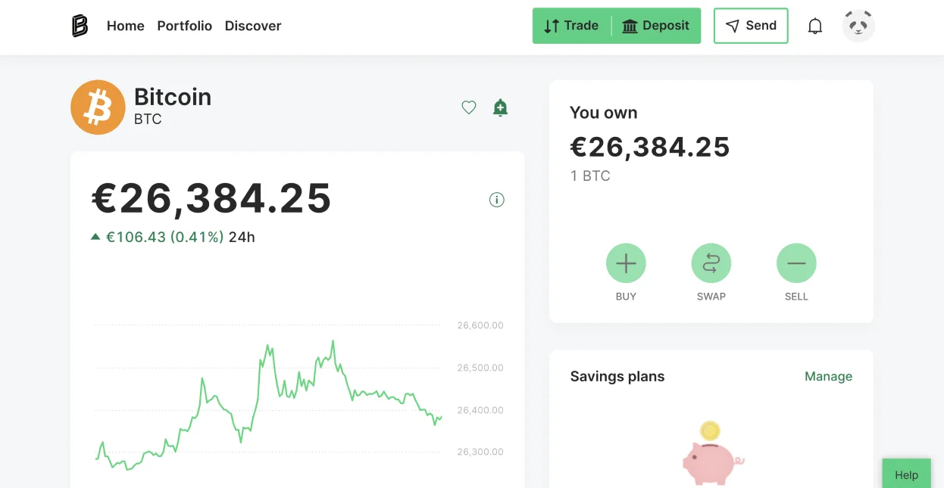Screen dimensions: 944x488
Task: Click the 26,600.00 chart axis label
Action: [x=480, y=325]
